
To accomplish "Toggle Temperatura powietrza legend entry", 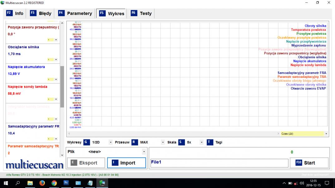I will point(308,30).
